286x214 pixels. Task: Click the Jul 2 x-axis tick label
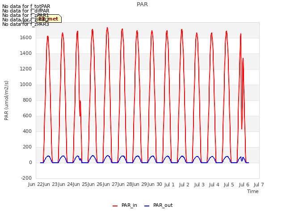coord(184,185)
